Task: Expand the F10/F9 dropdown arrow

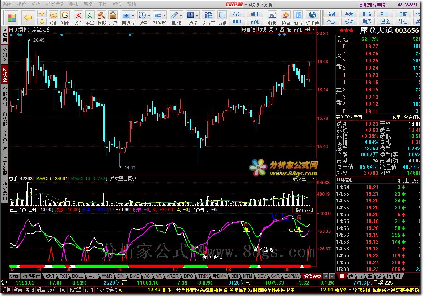Action: [164, 16]
